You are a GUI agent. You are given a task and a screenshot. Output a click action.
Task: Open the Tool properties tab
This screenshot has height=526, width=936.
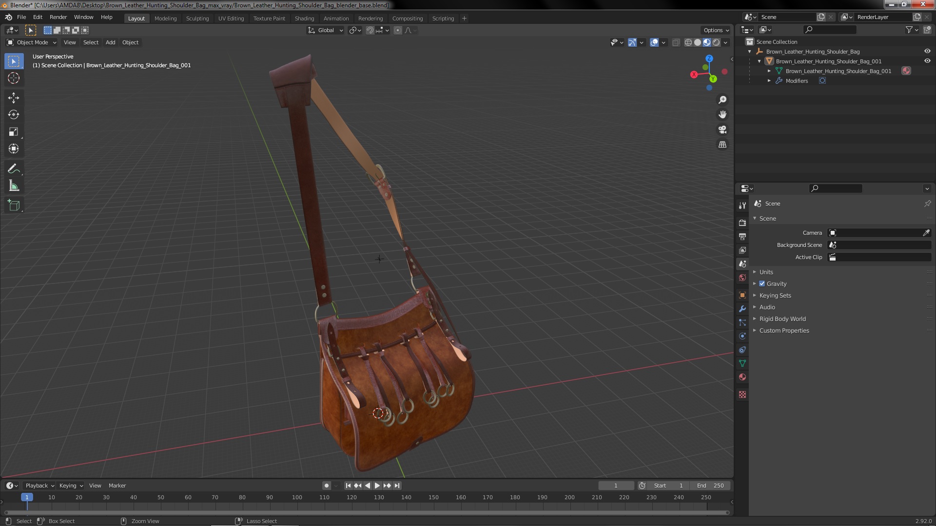(x=742, y=206)
